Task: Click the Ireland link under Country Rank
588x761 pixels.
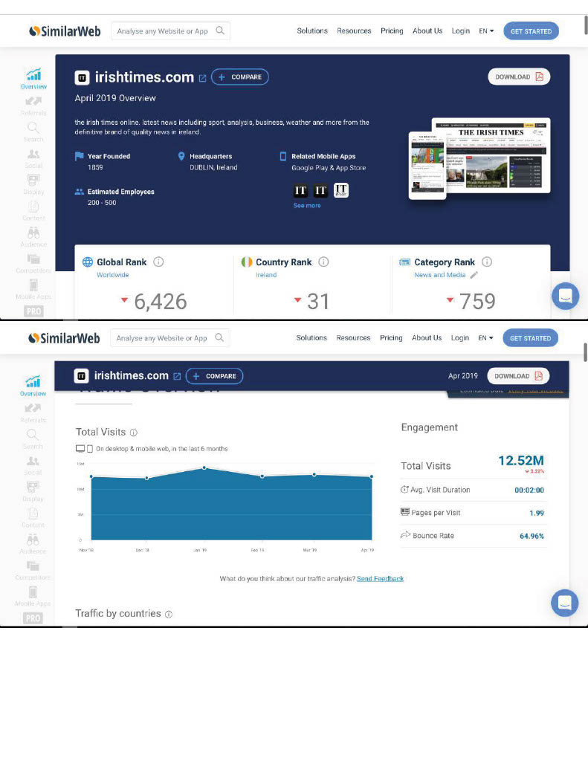Action: [266, 275]
